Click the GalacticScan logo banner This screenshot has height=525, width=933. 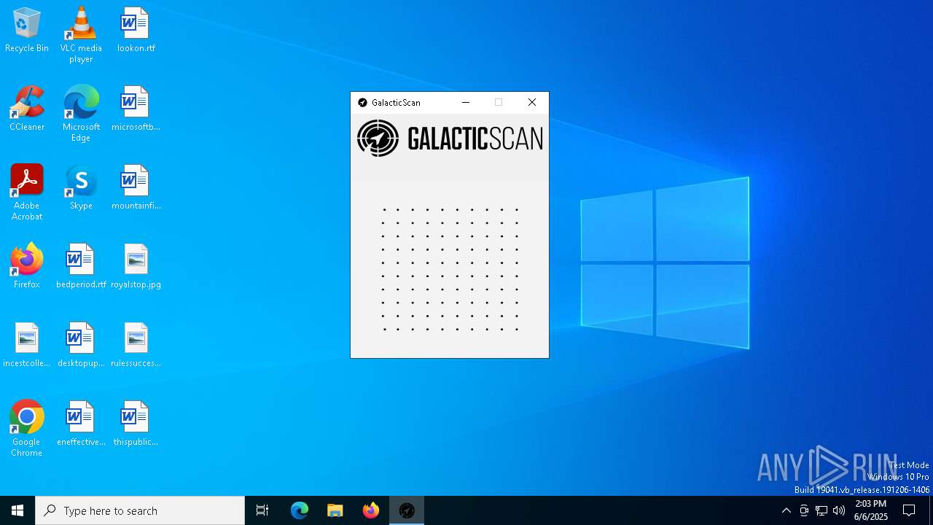450,139
